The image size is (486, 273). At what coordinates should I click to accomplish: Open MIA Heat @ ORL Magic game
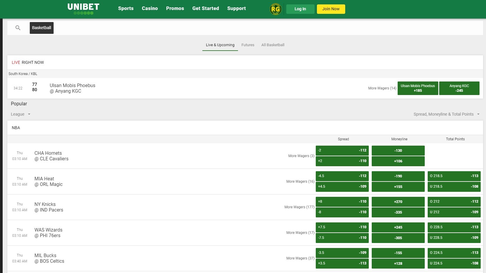point(48,182)
